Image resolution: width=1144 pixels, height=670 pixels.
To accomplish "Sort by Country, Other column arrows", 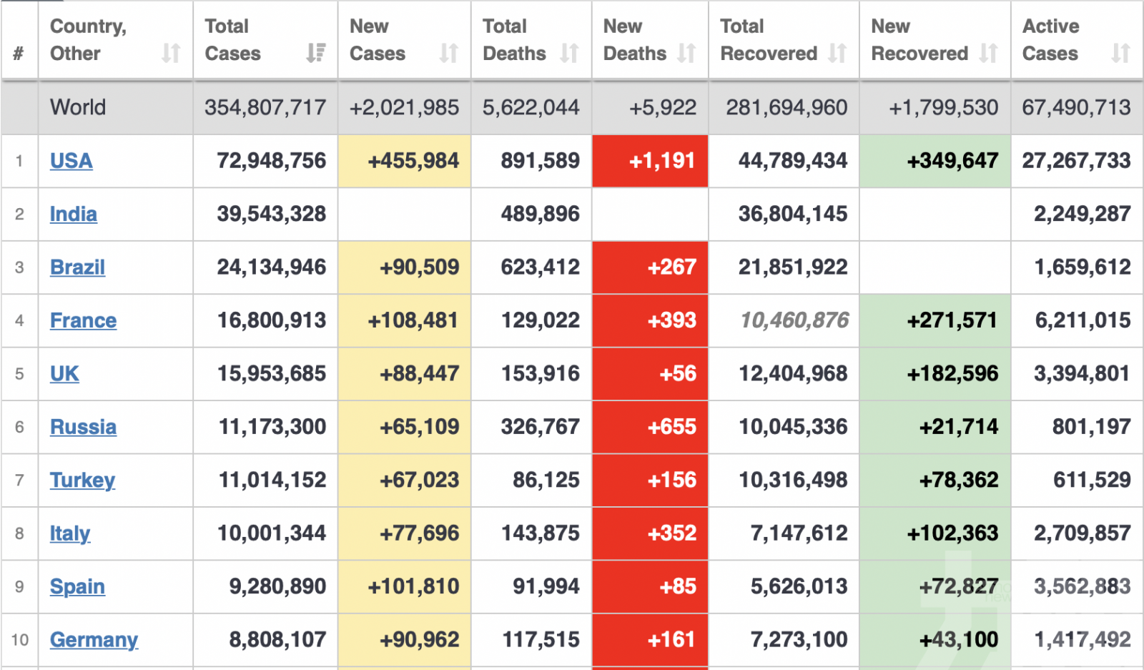I will point(171,53).
